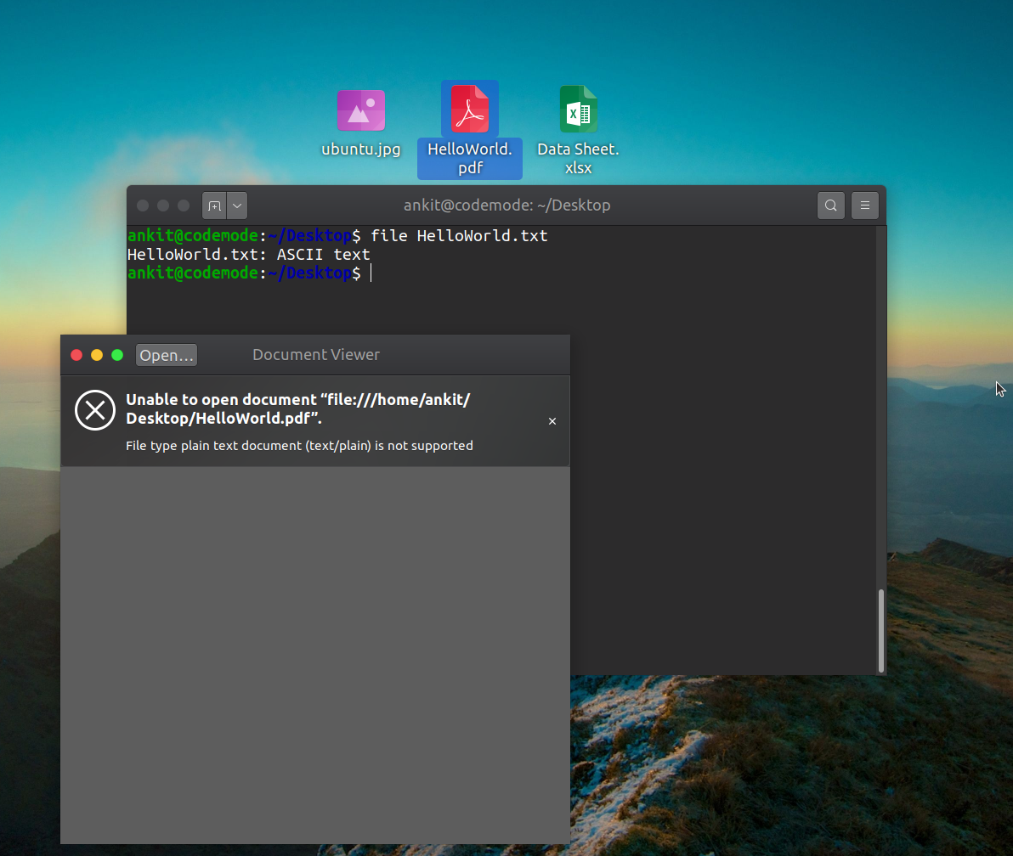Screen dimensions: 1013x856
Task: Click the terminal title 'ankit@codemode: ~/Desktop'
Action: point(506,206)
